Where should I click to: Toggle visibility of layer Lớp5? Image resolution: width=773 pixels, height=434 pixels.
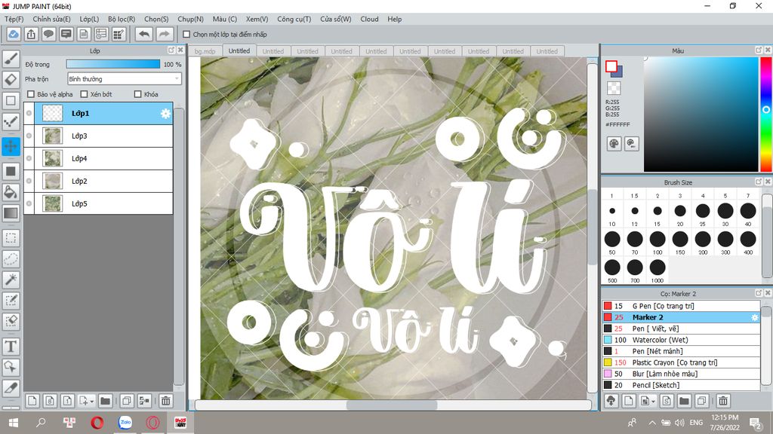click(x=29, y=203)
